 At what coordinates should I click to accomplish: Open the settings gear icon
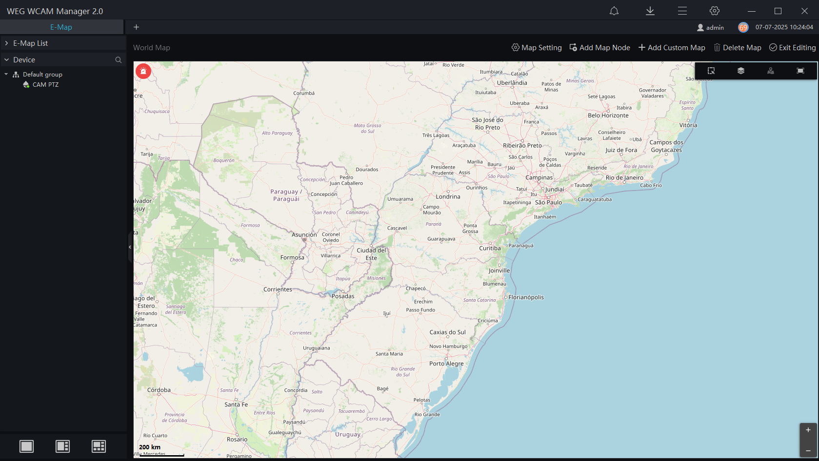[x=715, y=11]
